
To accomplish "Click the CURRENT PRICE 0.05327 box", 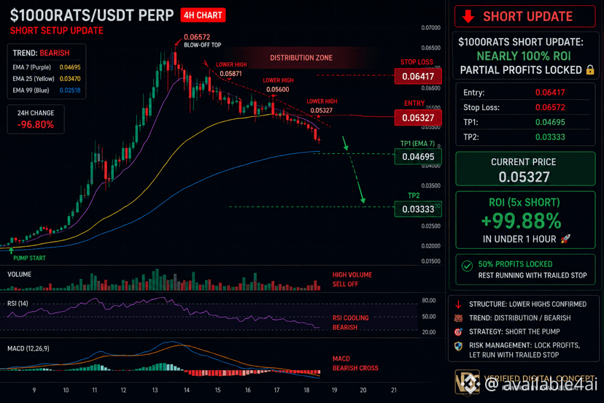I will 525,169.
